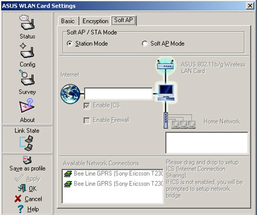
Task: Select first Bee Line GPRS connection row
Action: [x=114, y=173]
